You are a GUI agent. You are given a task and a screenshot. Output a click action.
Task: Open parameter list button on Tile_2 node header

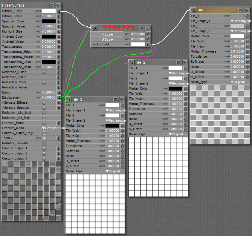[x=178, y=62]
